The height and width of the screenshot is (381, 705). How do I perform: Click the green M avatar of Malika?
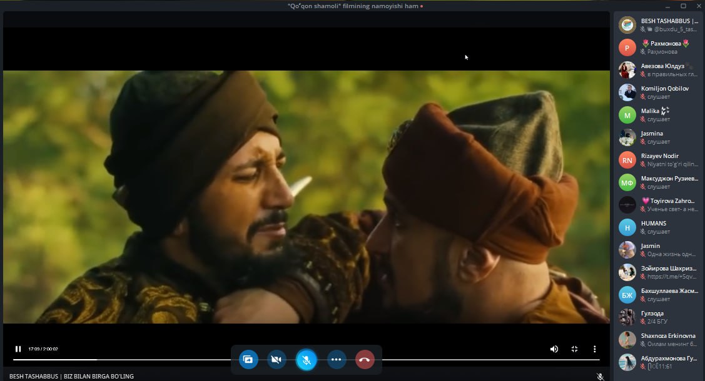coord(627,115)
